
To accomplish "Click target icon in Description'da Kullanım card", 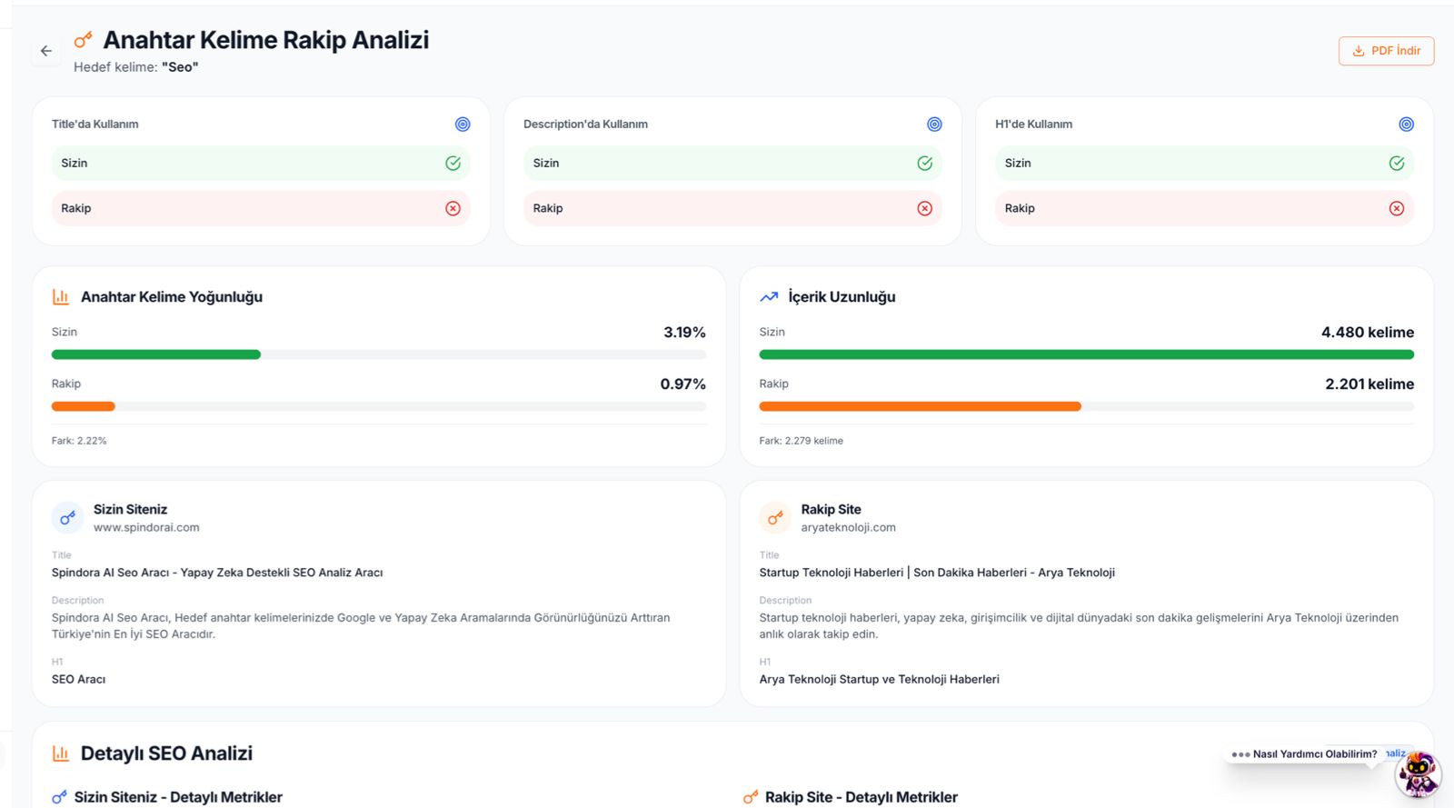I will click(x=934, y=125).
